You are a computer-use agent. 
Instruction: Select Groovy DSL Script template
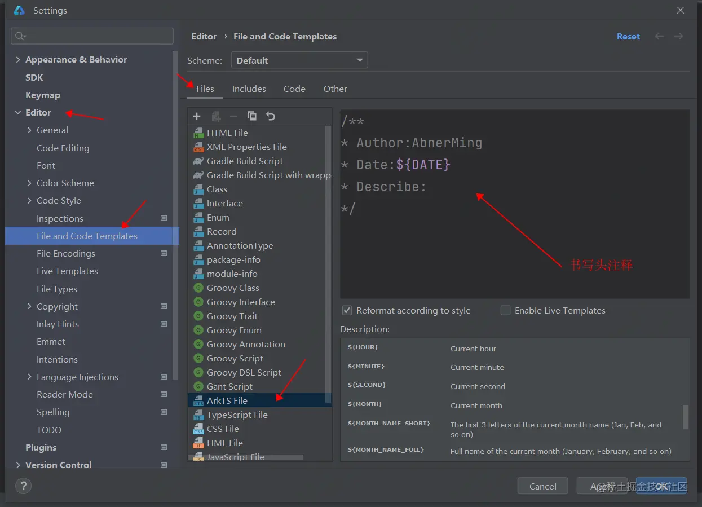[x=244, y=373]
